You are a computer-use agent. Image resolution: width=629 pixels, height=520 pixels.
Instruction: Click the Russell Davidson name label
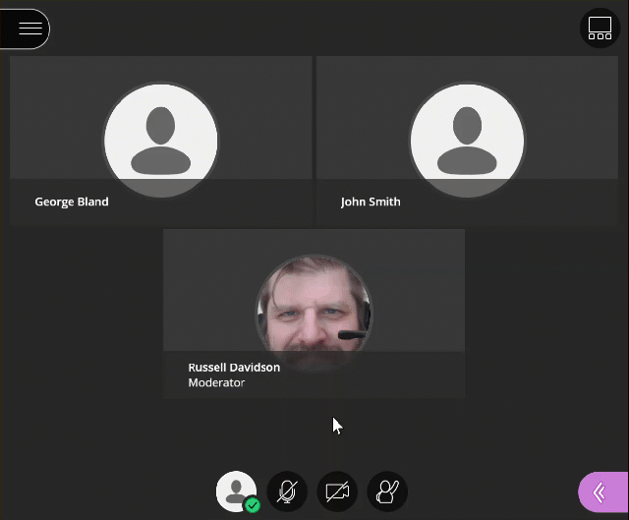(x=234, y=367)
